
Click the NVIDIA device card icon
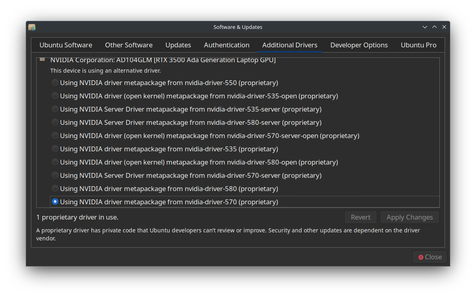tap(42, 60)
